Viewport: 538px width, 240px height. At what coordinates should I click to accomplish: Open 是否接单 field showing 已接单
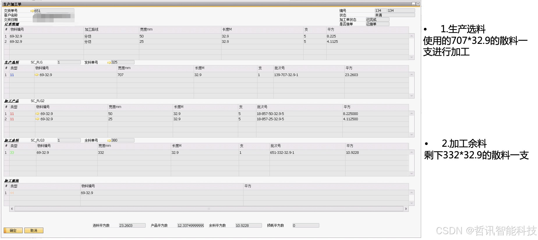(x=377, y=24)
